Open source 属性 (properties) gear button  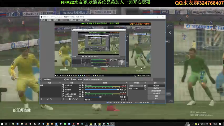[x=67, y=80]
